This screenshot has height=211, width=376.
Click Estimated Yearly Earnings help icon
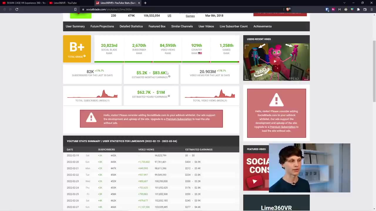(x=169, y=96)
